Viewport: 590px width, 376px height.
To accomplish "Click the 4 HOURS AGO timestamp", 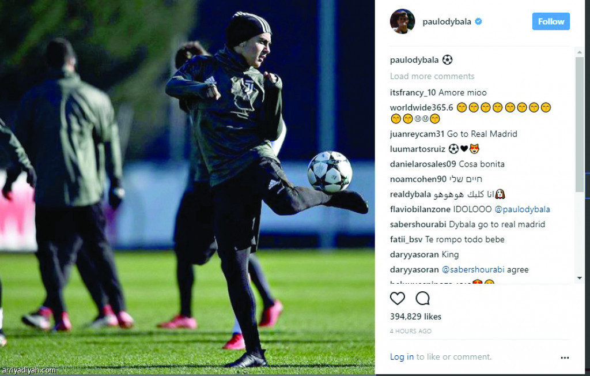I will (410, 331).
